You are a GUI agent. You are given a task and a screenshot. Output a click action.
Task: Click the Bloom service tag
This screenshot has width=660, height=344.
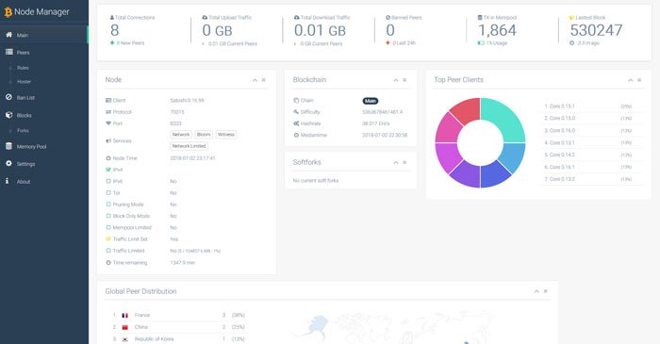[x=204, y=135]
